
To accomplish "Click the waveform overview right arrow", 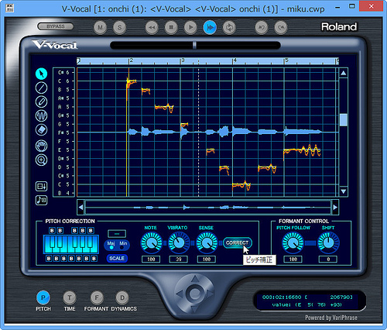I will coord(335,207).
